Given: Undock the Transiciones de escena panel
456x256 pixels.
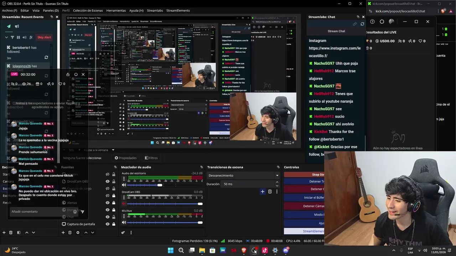Looking at the screenshot, I should tap(278, 167).
